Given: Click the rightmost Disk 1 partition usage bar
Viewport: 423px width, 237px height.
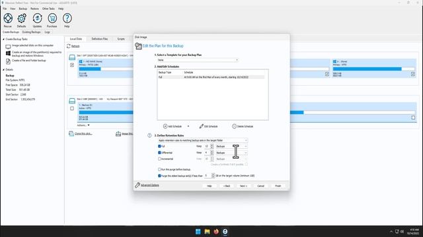Looking at the screenshot, I should coord(373,69).
